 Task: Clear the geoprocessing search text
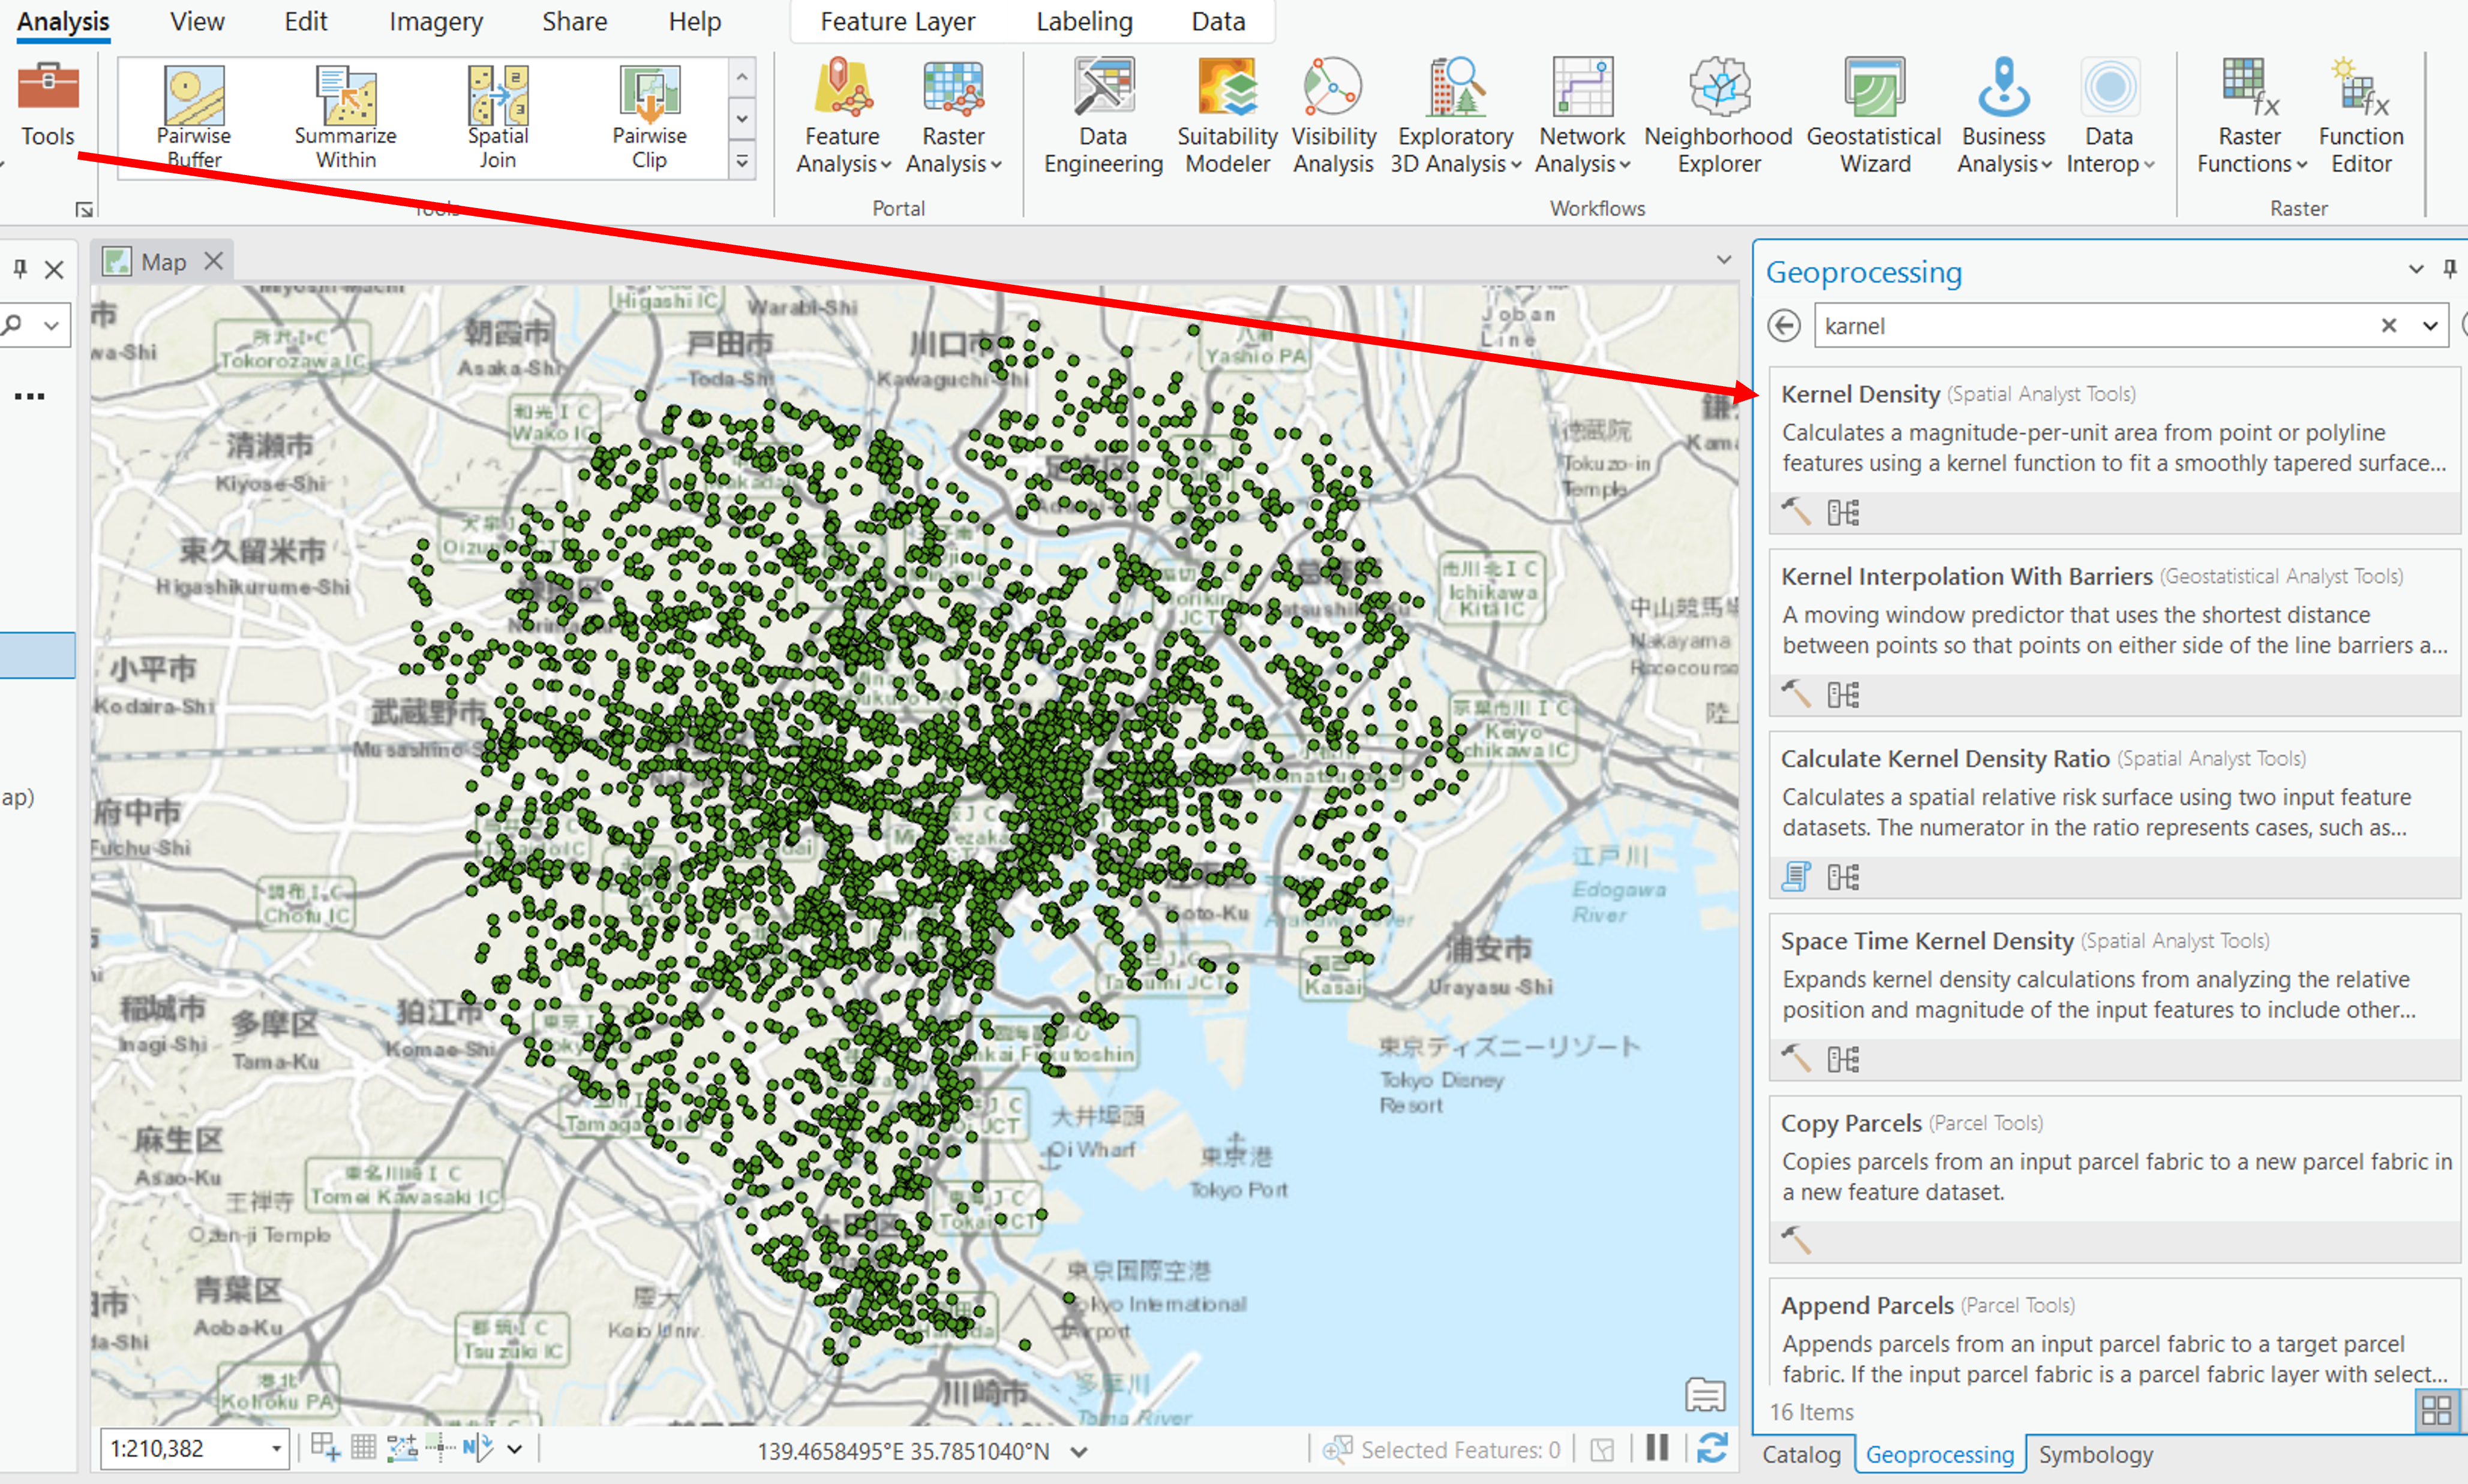pyautogui.click(x=2389, y=326)
